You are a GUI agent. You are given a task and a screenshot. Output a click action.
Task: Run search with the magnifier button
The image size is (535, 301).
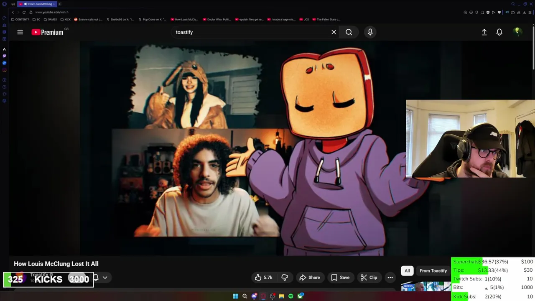[349, 32]
